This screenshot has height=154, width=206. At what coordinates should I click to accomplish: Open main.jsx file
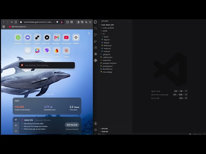(x=116, y=51)
